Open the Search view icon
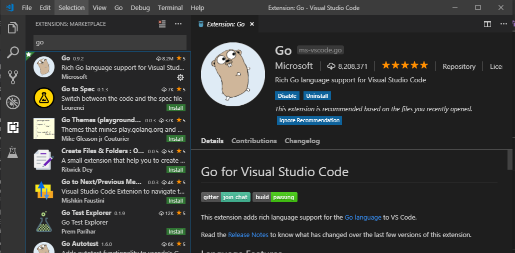 coord(13,52)
